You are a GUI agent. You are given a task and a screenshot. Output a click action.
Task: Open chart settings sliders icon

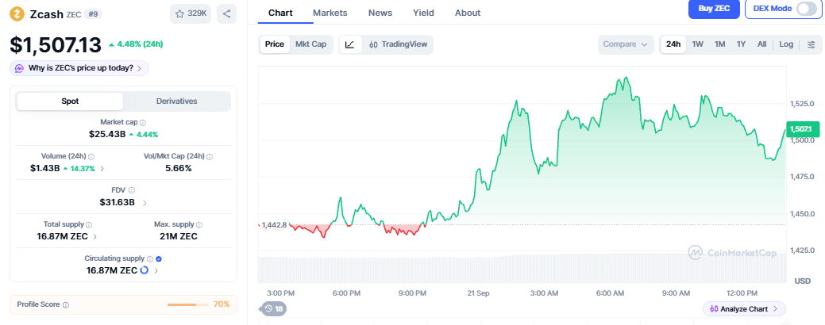click(811, 44)
